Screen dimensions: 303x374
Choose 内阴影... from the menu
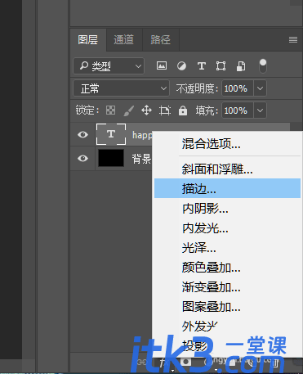pos(227,209)
